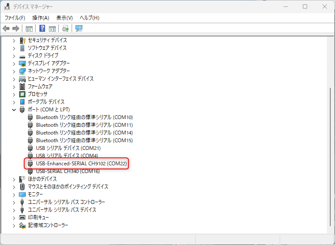Click the ほかのデバイス question icon

pyautogui.click(x=22, y=179)
